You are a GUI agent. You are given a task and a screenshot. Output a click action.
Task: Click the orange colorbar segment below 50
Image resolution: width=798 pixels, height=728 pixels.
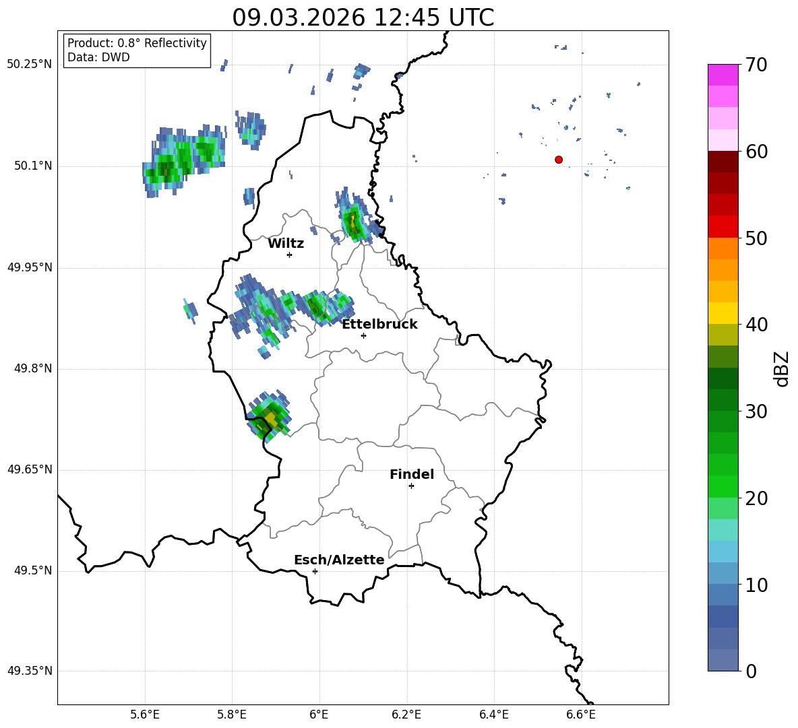pyautogui.click(x=723, y=248)
